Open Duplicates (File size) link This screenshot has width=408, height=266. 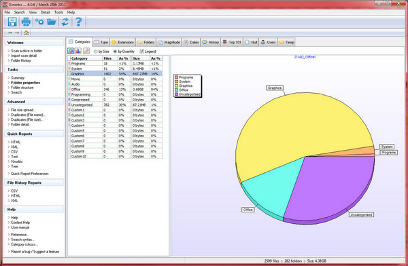pyautogui.click(x=27, y=119)
